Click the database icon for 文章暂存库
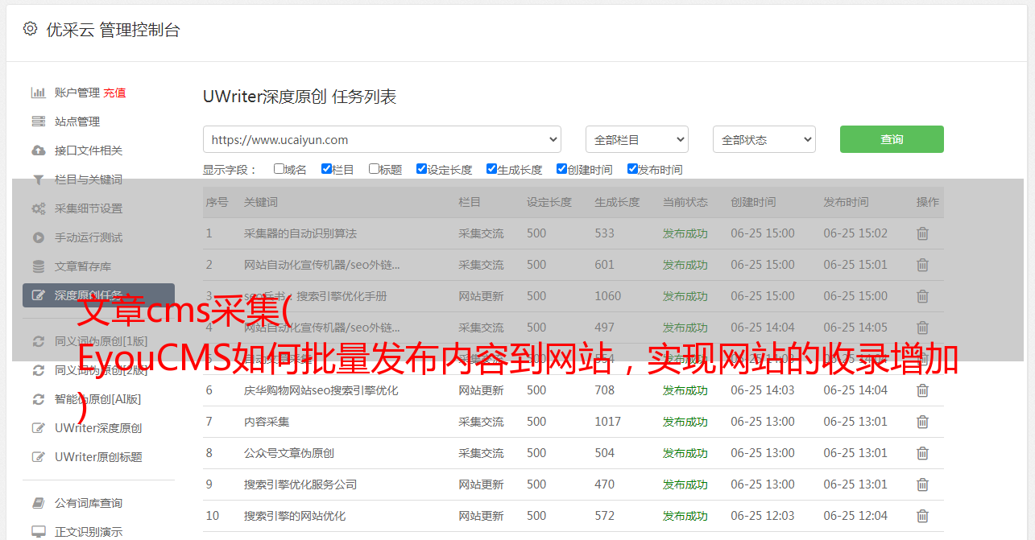The width and height of the screenshot is (1035, 540). coord(38,266)
